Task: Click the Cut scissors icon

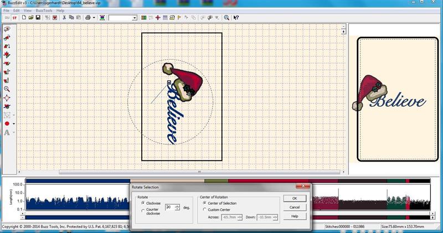Action: pos(64,18)
